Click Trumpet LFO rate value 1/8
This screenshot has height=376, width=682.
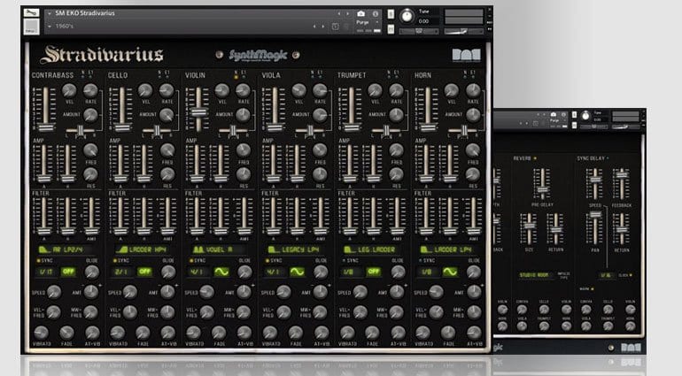[x=352, y=272]
